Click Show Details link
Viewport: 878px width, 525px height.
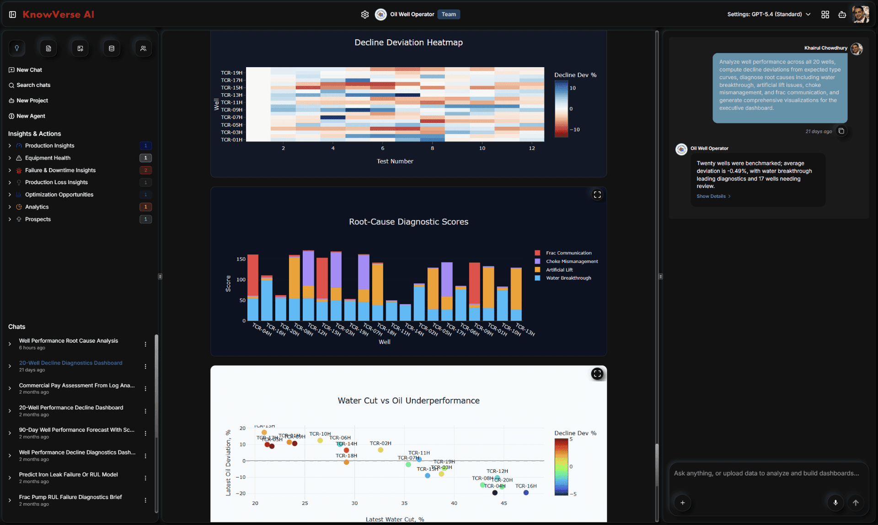713,196
